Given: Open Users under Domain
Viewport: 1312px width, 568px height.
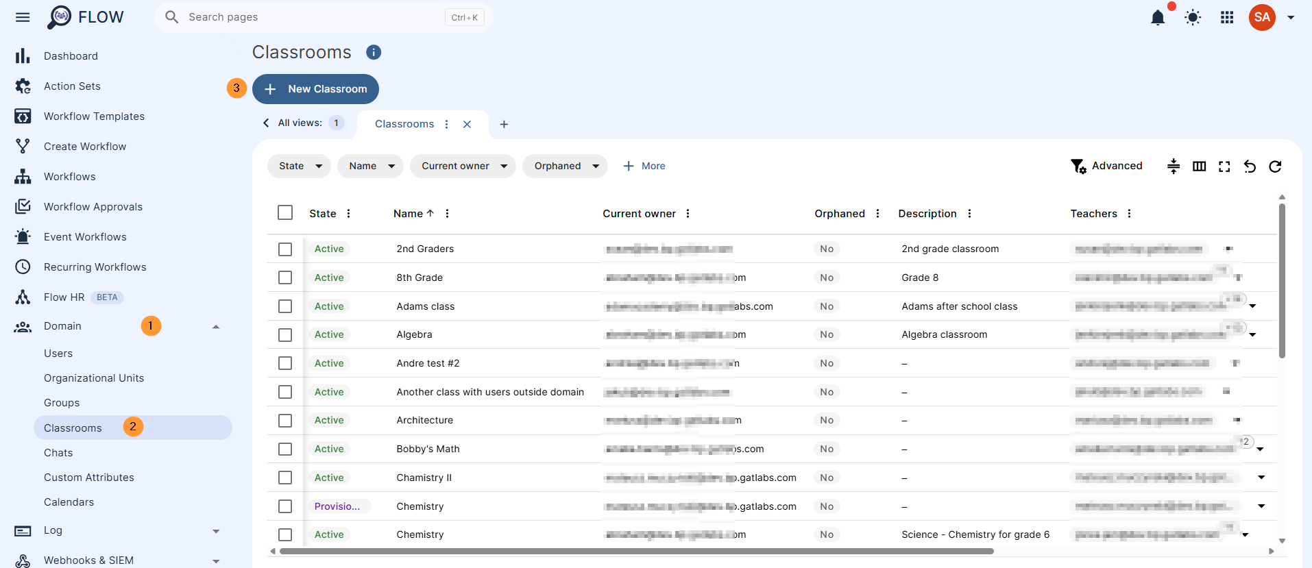Looking at the screenshot, I should (58, 354).
